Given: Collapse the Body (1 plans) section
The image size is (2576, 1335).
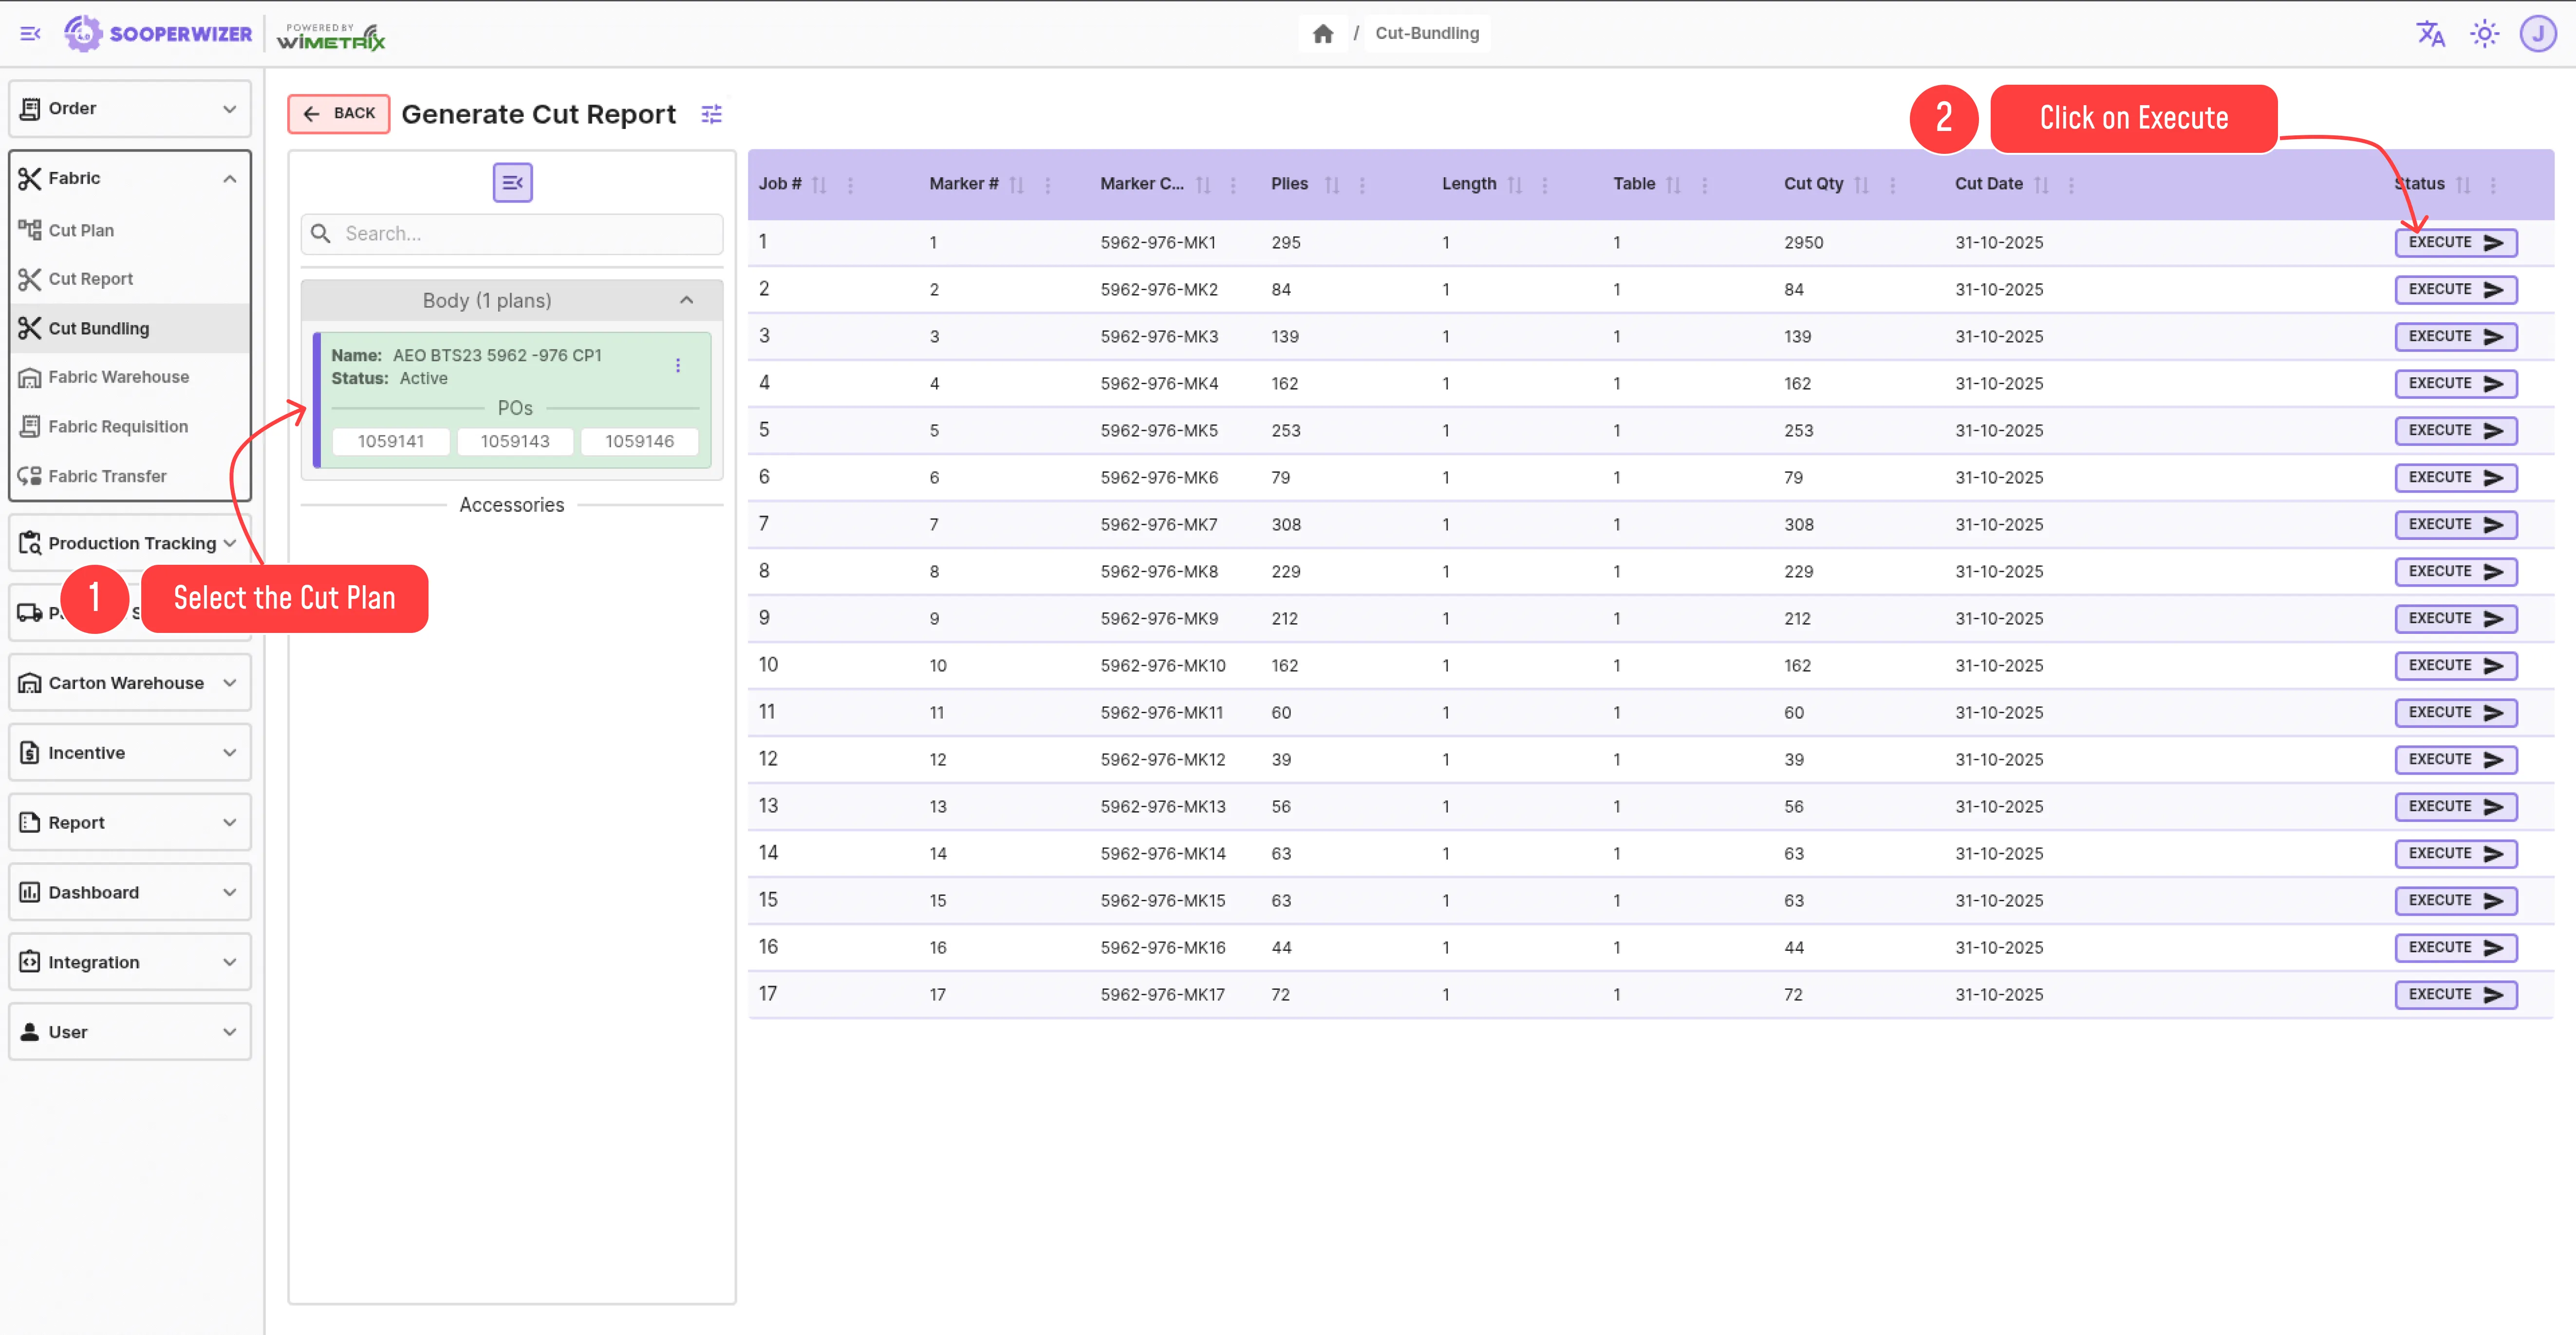Looking at the screenshot, I should [x=686, y=300].
